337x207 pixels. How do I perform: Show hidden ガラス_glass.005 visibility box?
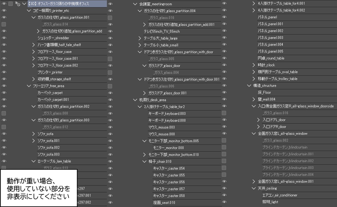tap(110, 59)
